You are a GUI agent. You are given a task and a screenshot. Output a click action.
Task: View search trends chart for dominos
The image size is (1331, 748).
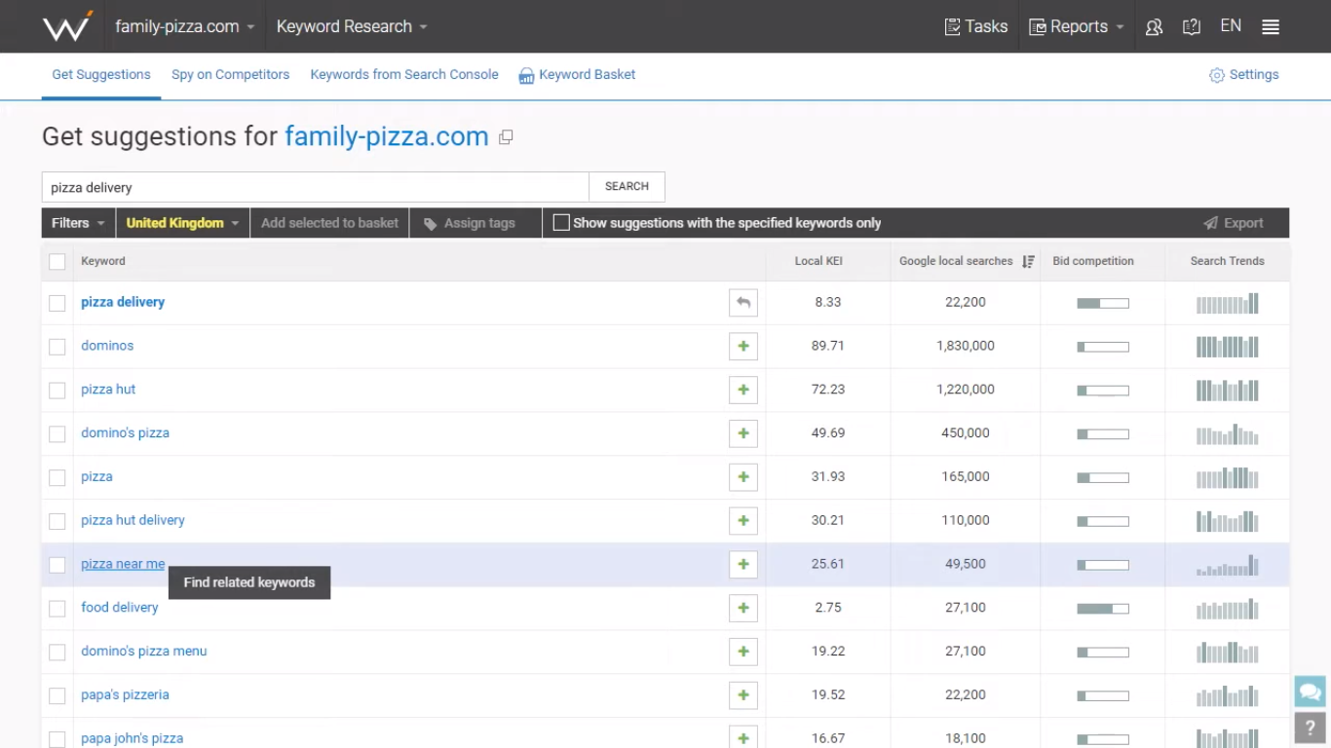tap(1228, 346)
